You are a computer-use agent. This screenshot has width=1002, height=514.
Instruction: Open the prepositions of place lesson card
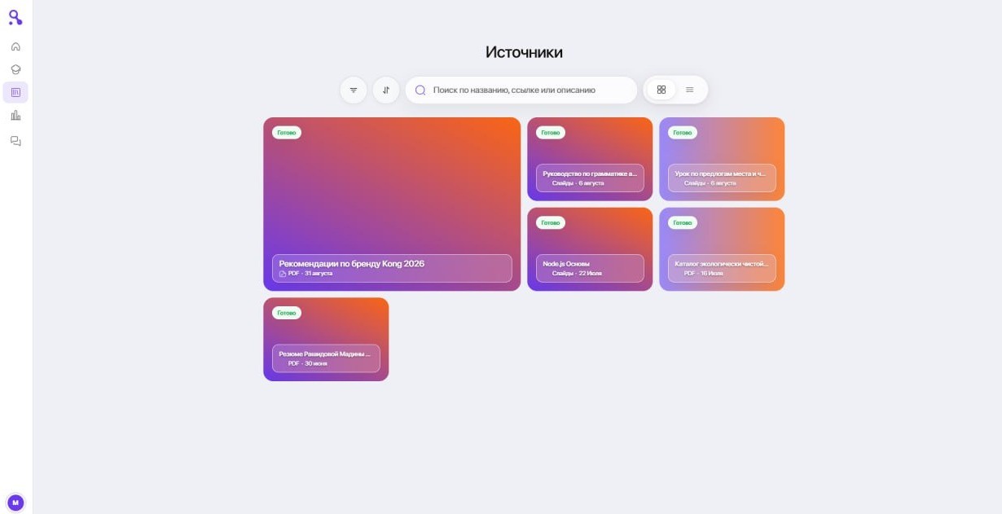click(x=722, y=159)
